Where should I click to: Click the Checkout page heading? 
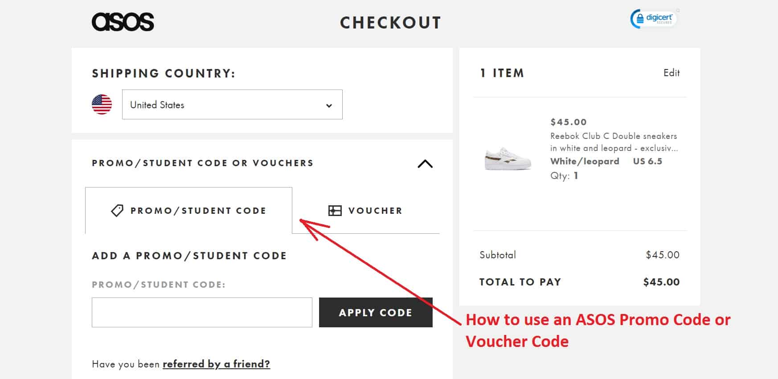point(390,23)
